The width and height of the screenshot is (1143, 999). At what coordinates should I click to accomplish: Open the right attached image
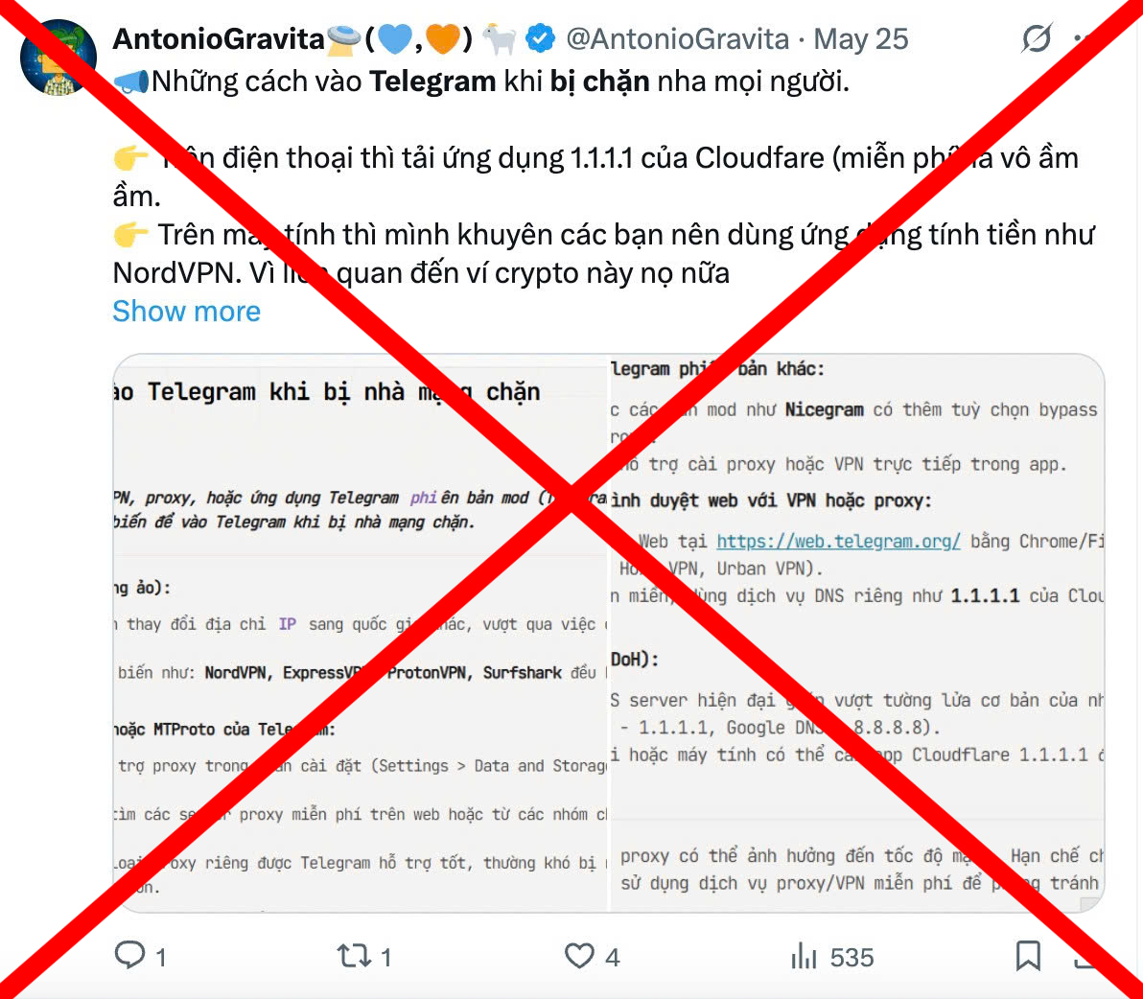click(856, 633)
